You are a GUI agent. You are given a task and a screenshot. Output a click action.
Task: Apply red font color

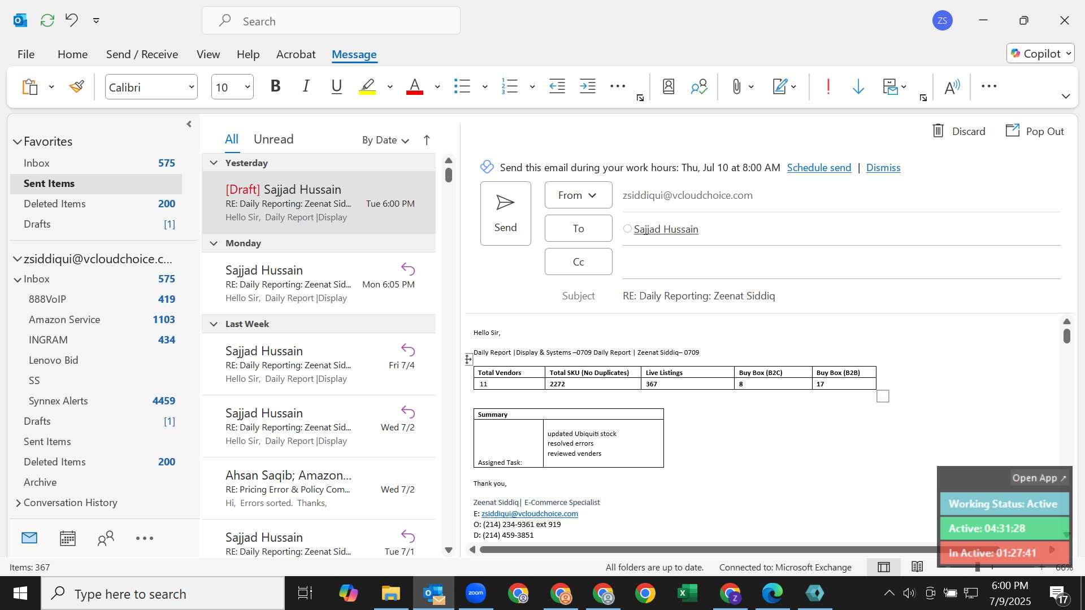(415, 86)
